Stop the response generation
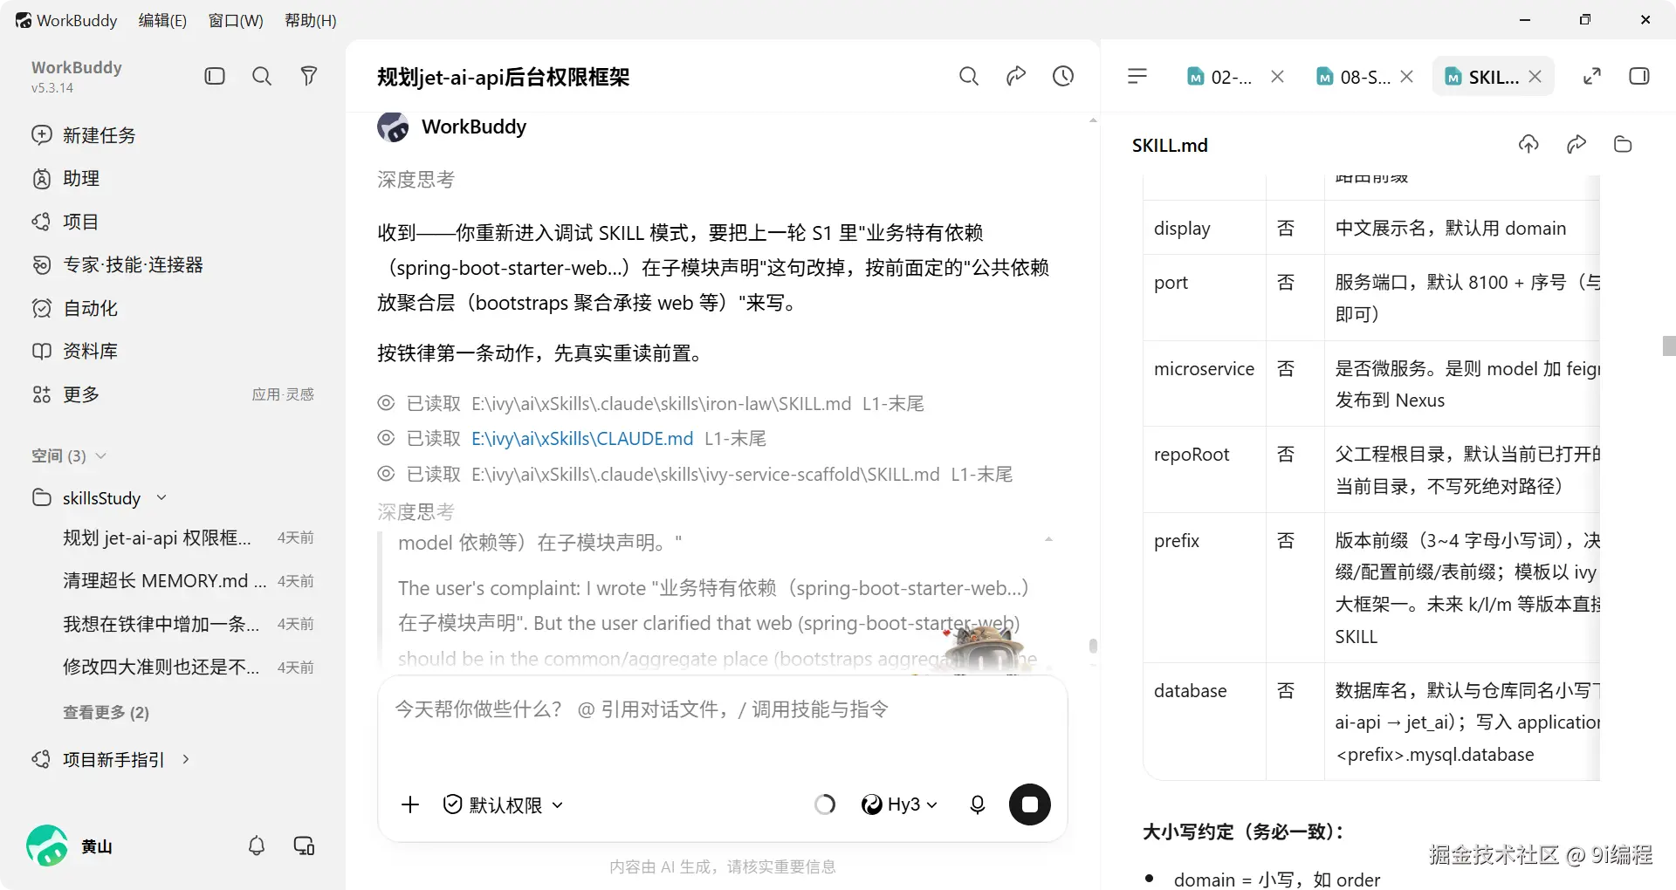The width and height of the screenshot is (1676, 890). point(1030,804)
